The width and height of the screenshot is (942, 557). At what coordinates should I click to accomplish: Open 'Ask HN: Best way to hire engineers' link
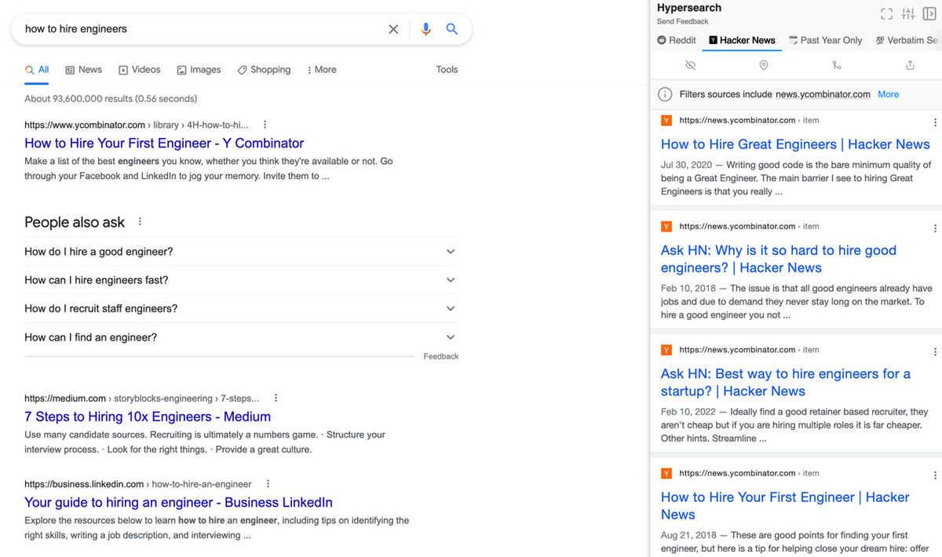pos(786,382)
